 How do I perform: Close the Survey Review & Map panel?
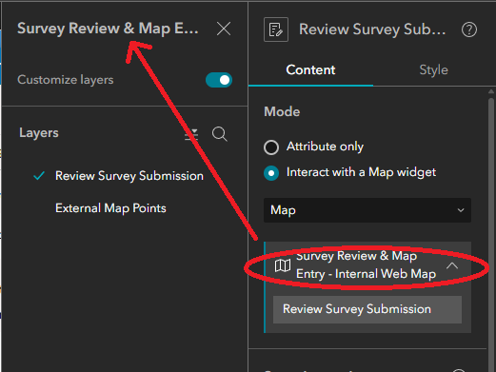(224, 29)
